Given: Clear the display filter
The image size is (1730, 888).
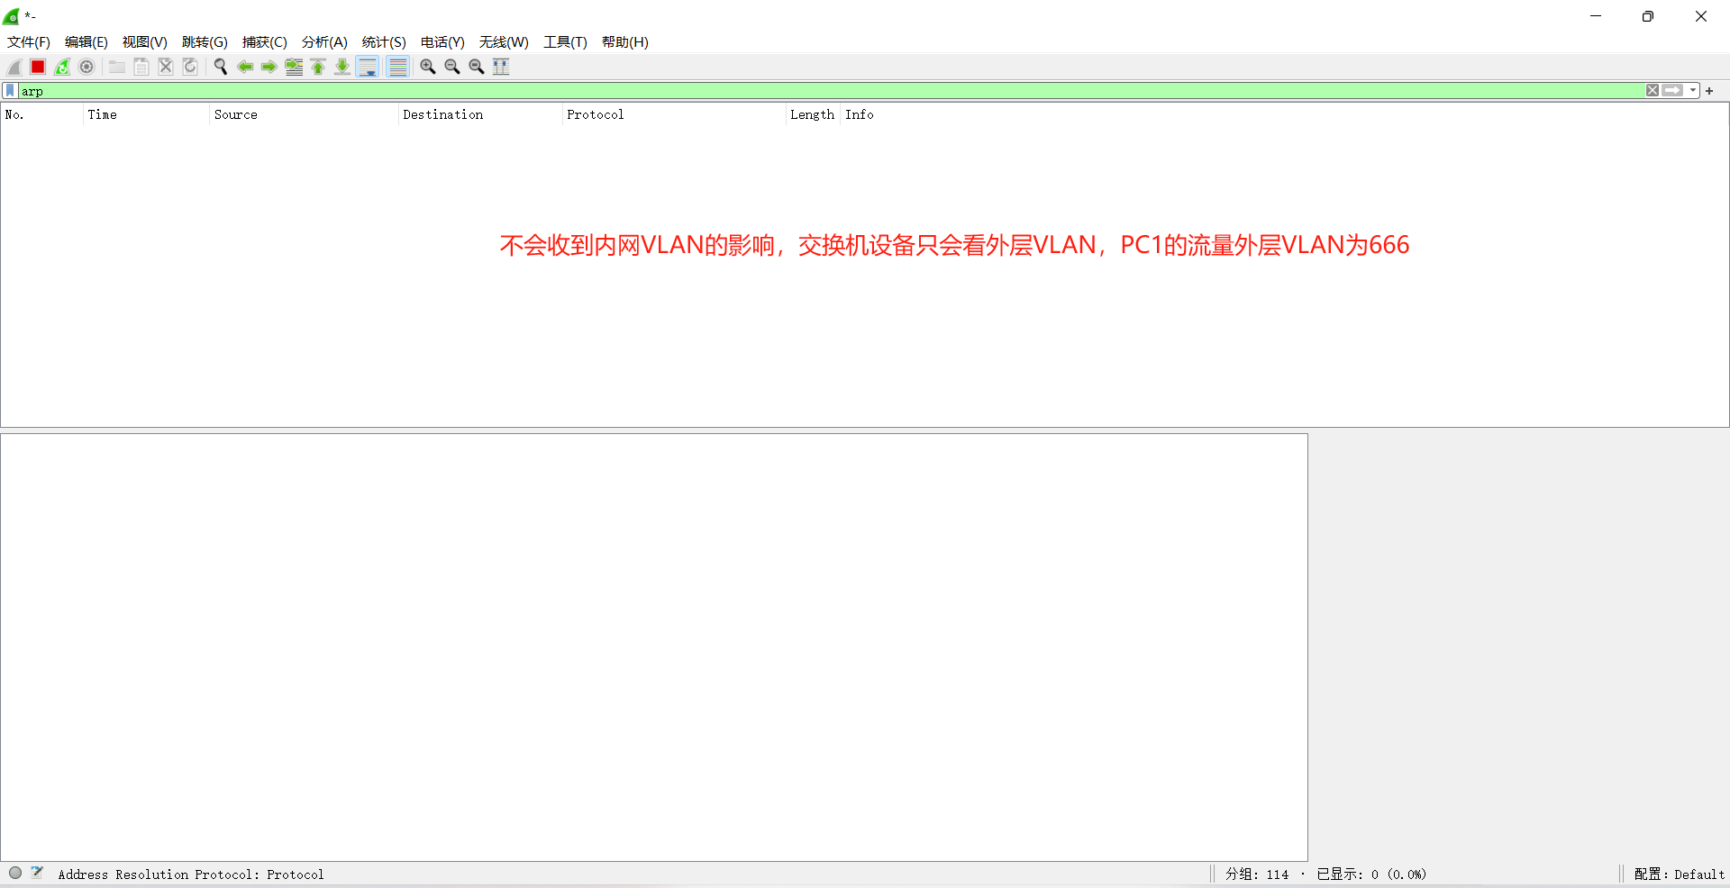Looking at the screenshot, I should pyautogui.click(x=1653, y=90).
